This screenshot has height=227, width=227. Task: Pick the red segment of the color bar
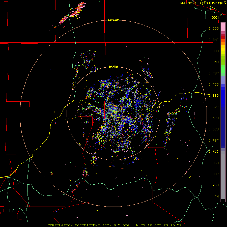(x=223, y=38)
